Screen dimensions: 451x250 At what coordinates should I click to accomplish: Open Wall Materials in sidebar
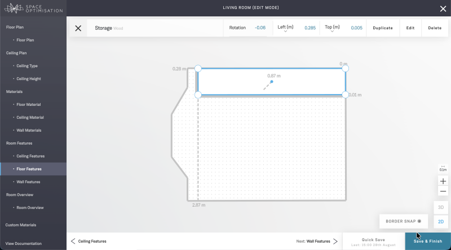[x=29, y=130]
